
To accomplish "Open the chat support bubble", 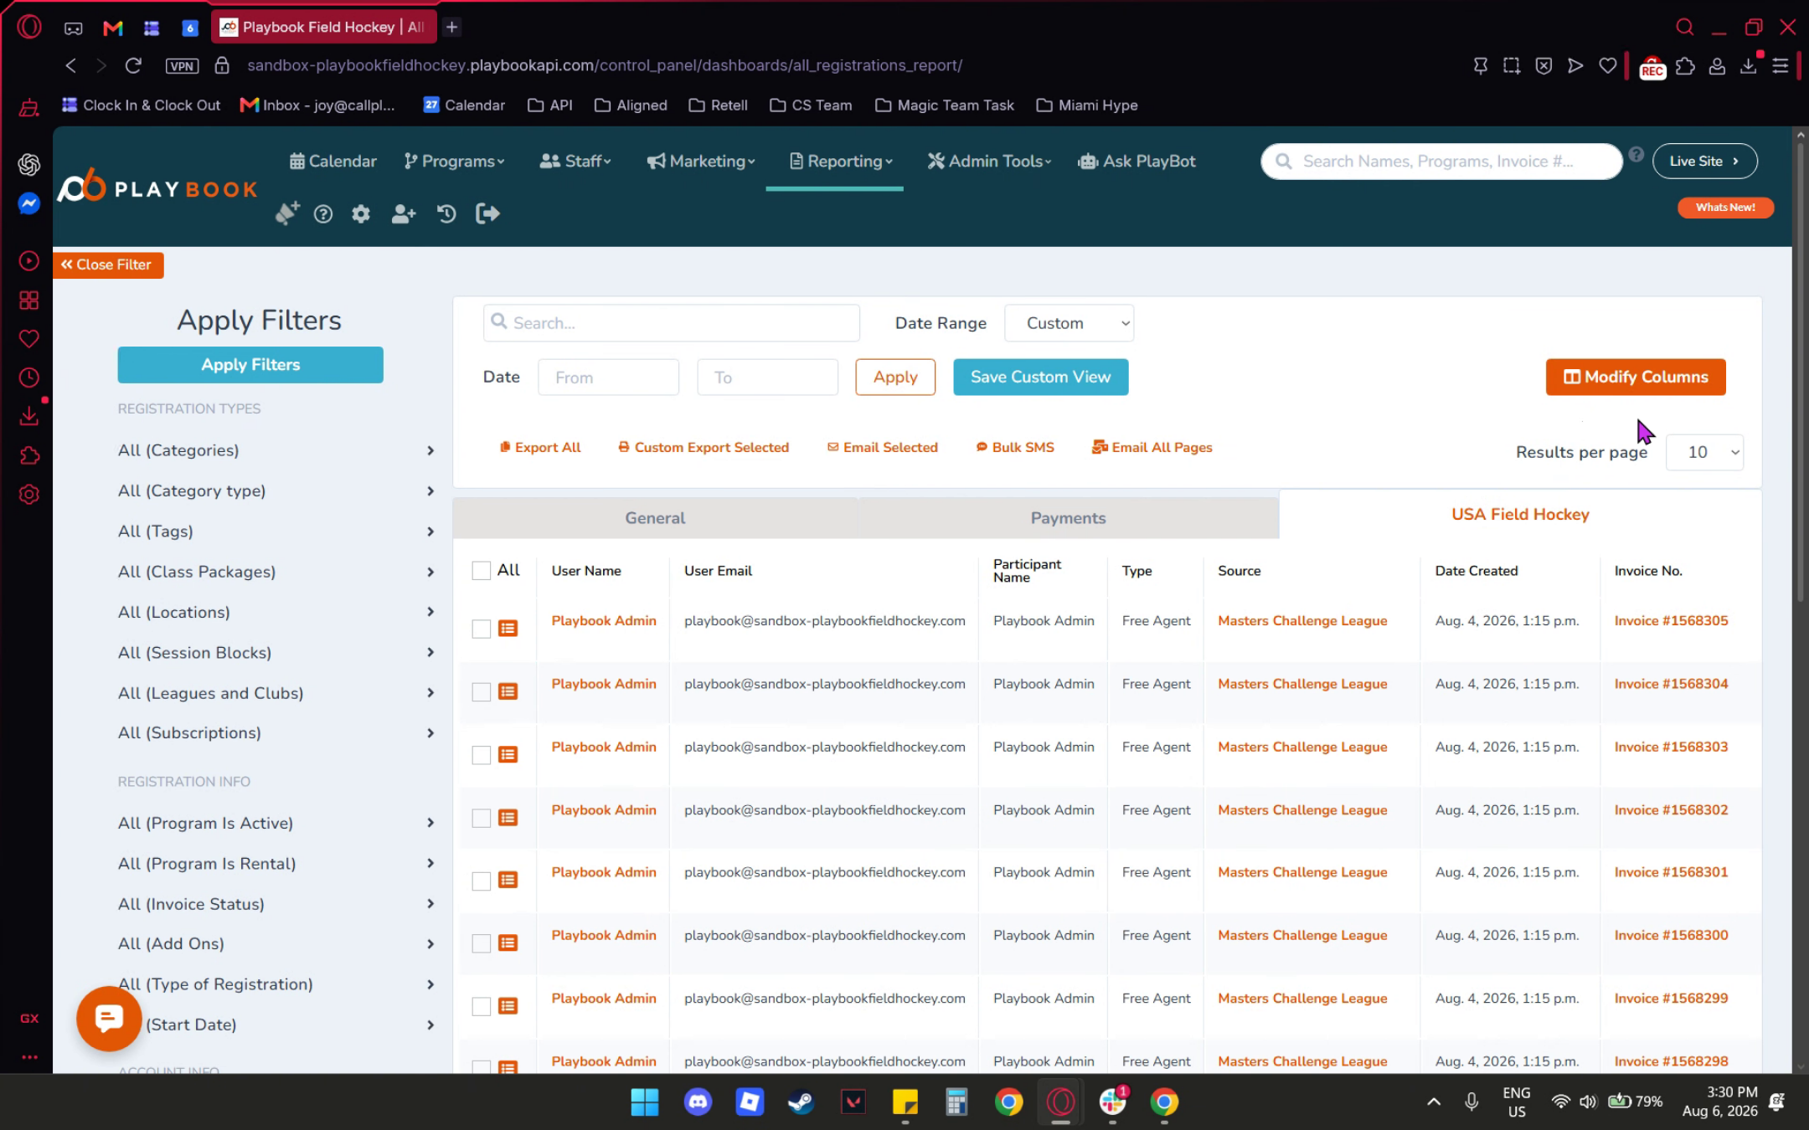I will (x=109, y=1018).
